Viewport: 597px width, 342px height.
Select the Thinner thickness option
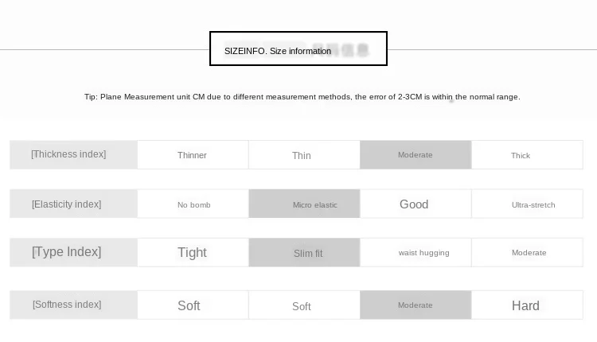(193, 155)
